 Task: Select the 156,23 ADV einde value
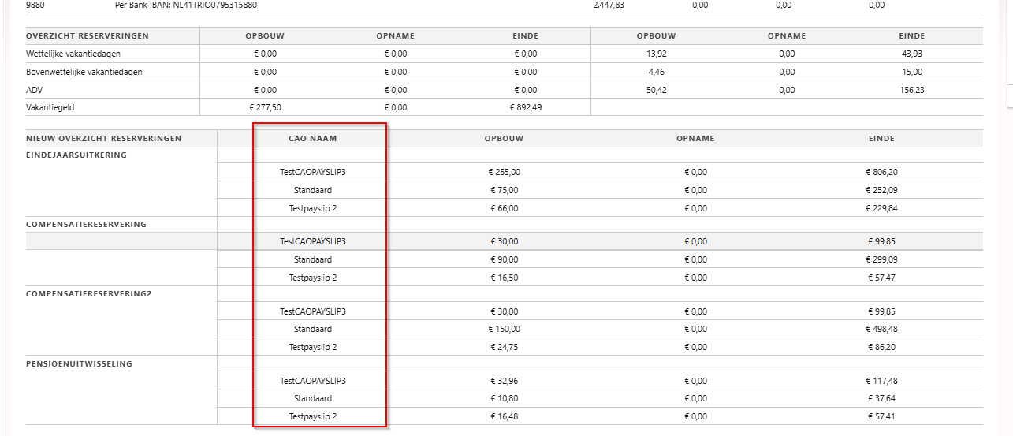911,90
